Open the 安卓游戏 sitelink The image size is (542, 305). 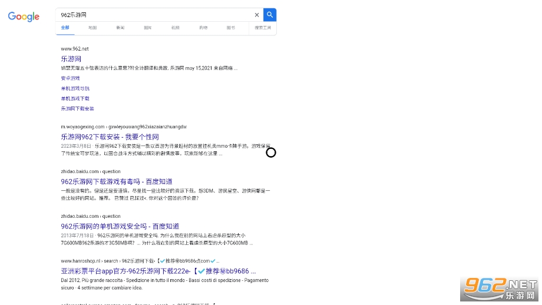click(x=70, y=78)
